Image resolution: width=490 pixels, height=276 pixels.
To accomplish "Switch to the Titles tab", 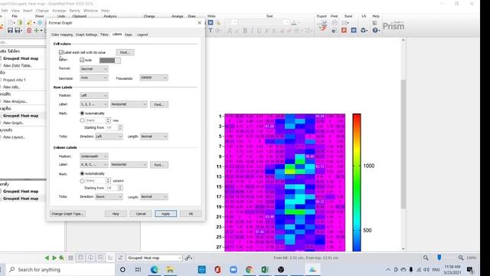I will [x=104, y=34].
